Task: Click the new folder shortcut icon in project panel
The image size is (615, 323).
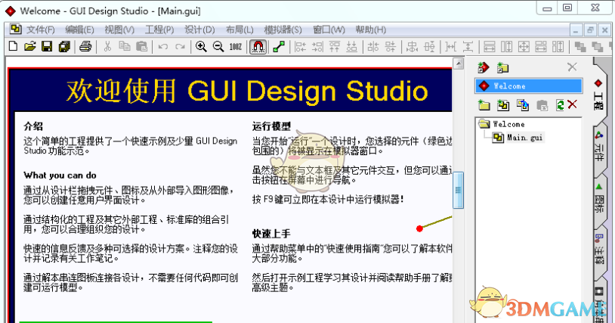Action: [x=502, y=67]
